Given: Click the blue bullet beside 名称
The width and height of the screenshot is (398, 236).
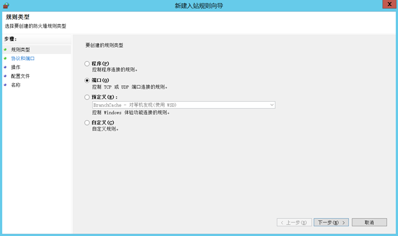Looking at the screenshot, I should pos(5,85).
